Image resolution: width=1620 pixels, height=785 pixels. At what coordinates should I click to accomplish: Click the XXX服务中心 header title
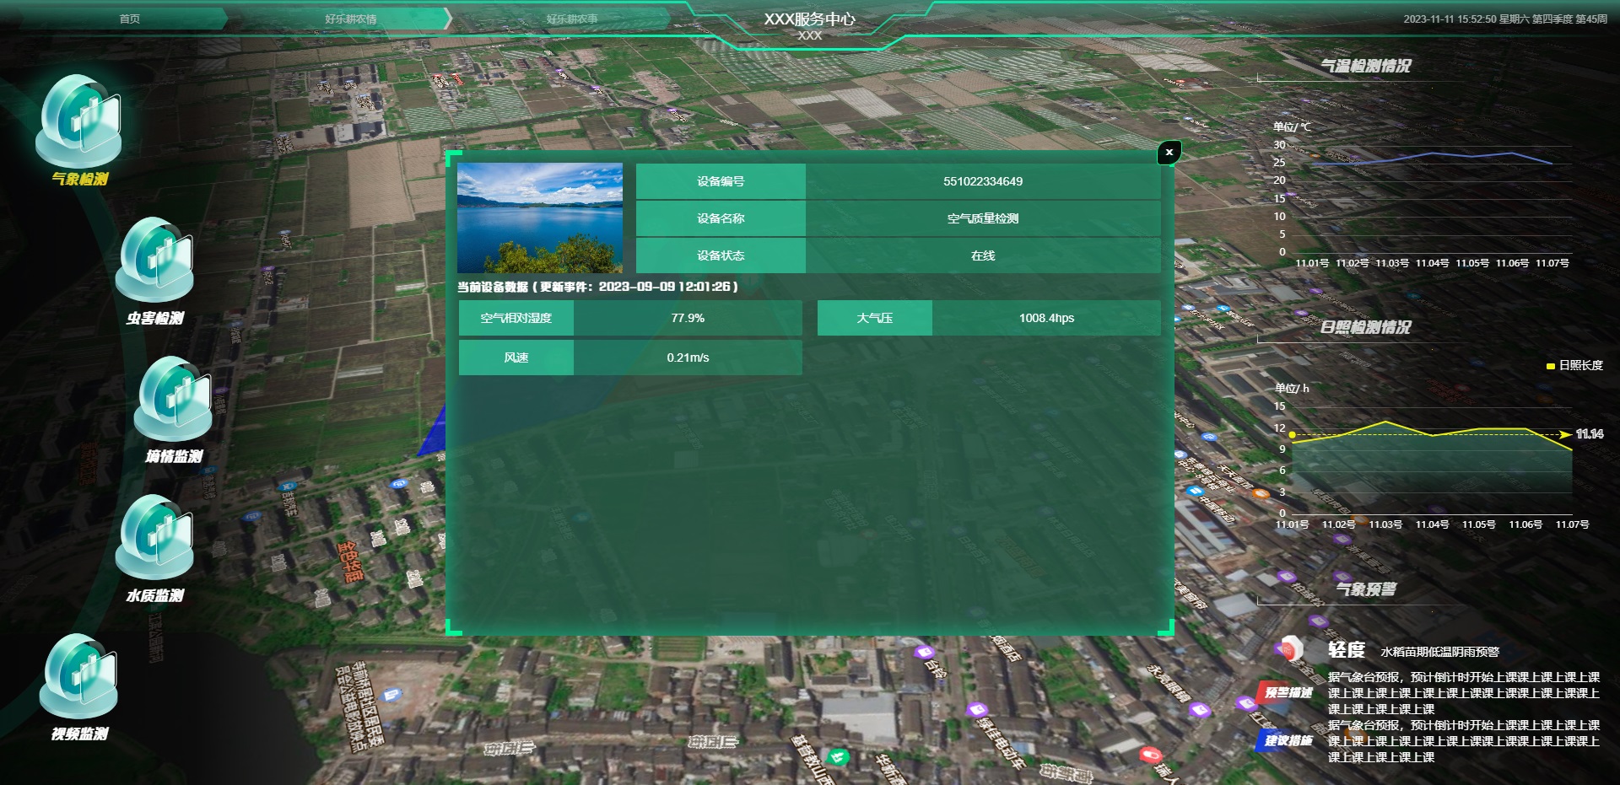coord(809,19)
